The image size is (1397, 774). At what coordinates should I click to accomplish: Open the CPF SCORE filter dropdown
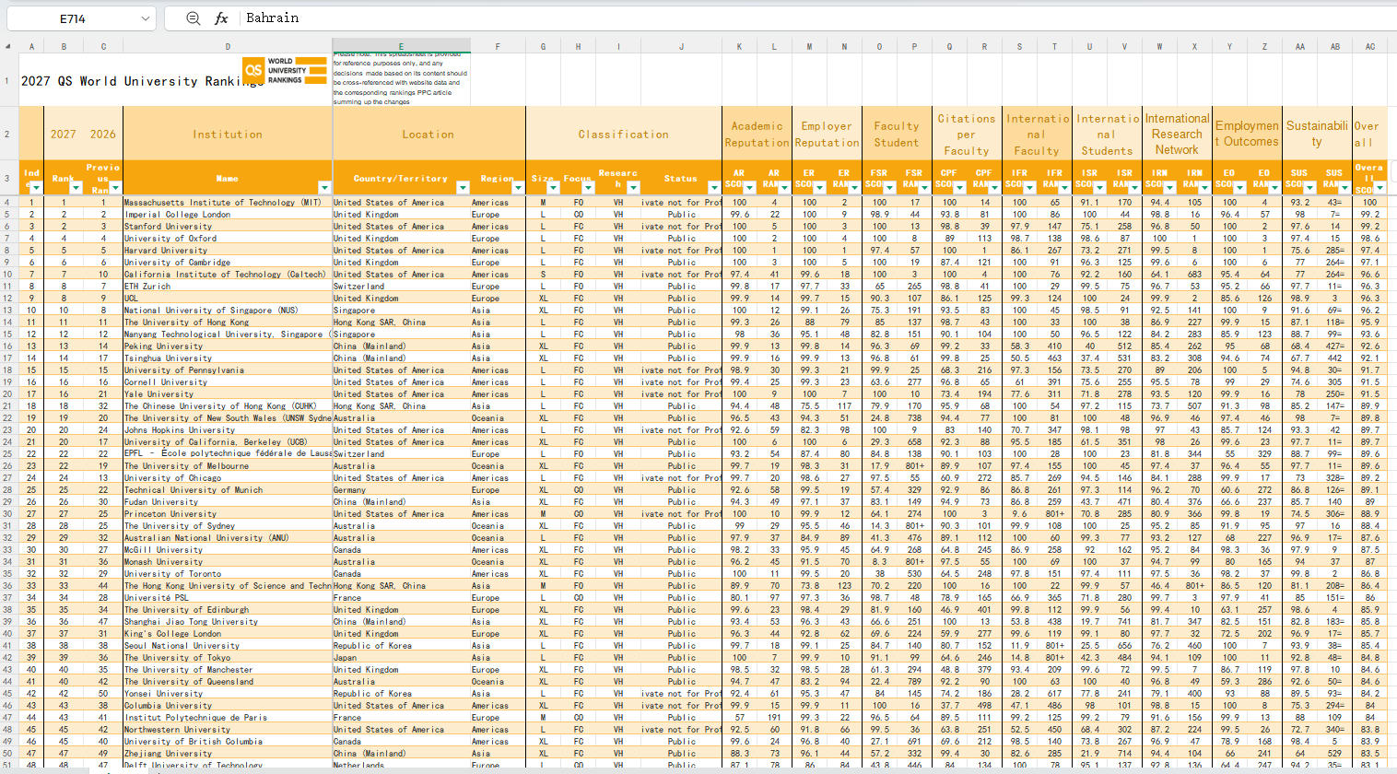point(959,188)
